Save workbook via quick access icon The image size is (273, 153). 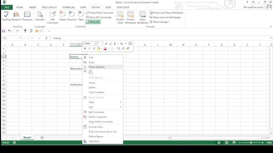pos(4,31)
